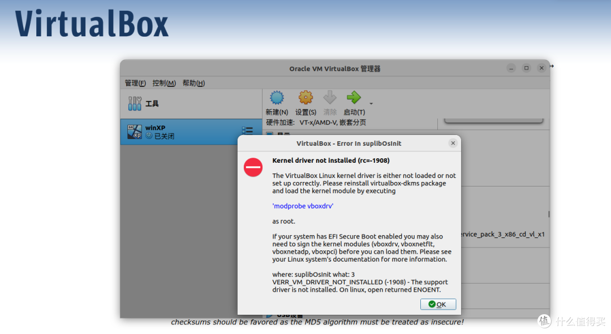
Task: Open the 管理(F) menu
Action: [x=135, y=83]
